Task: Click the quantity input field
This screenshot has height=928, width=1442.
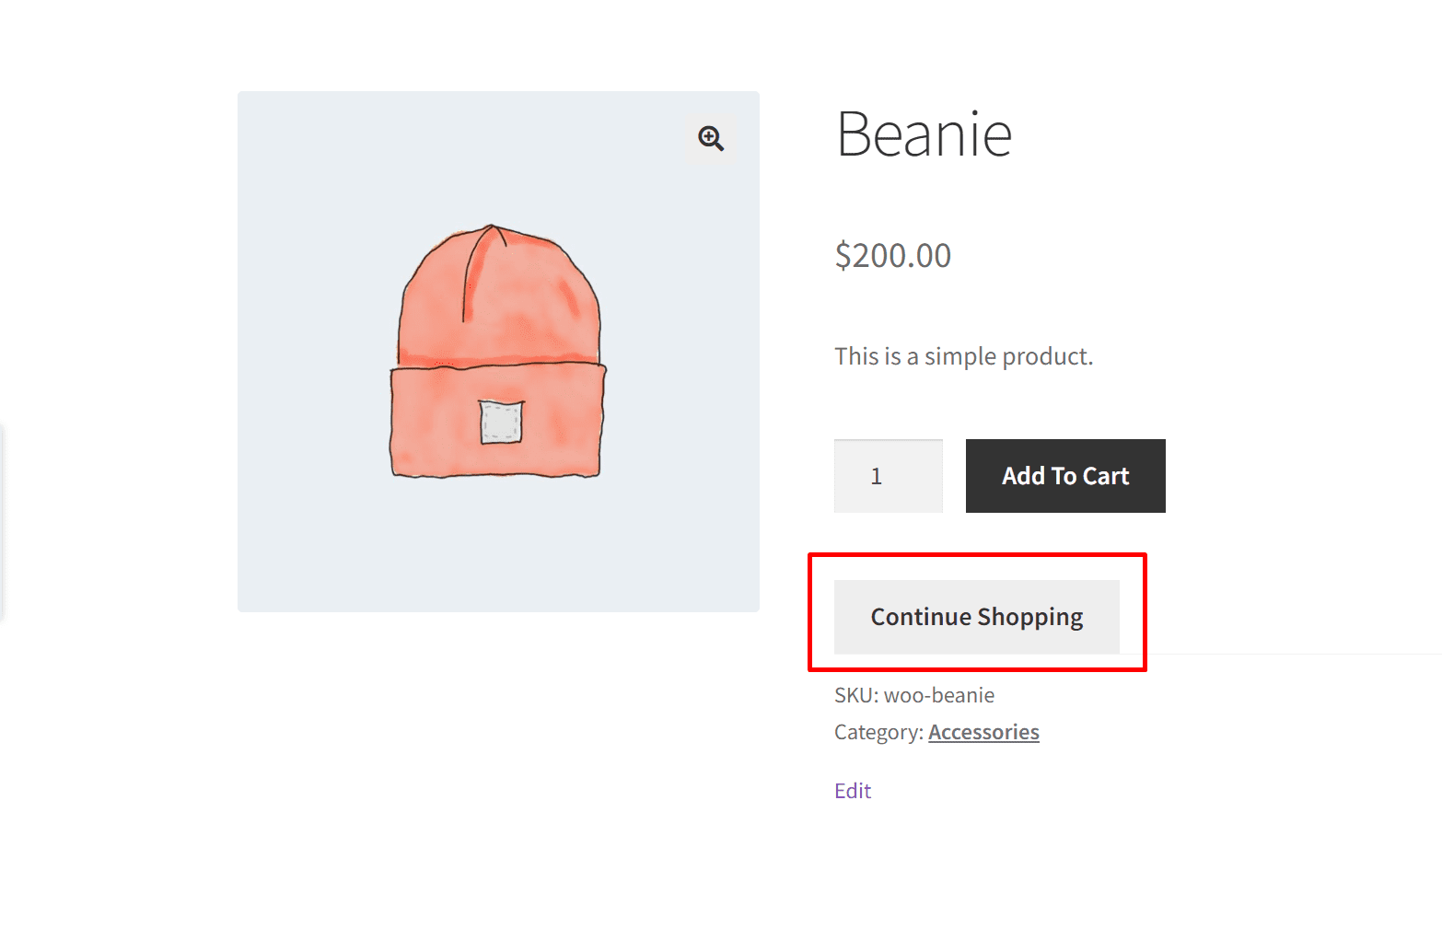Action: coord(889,476)
